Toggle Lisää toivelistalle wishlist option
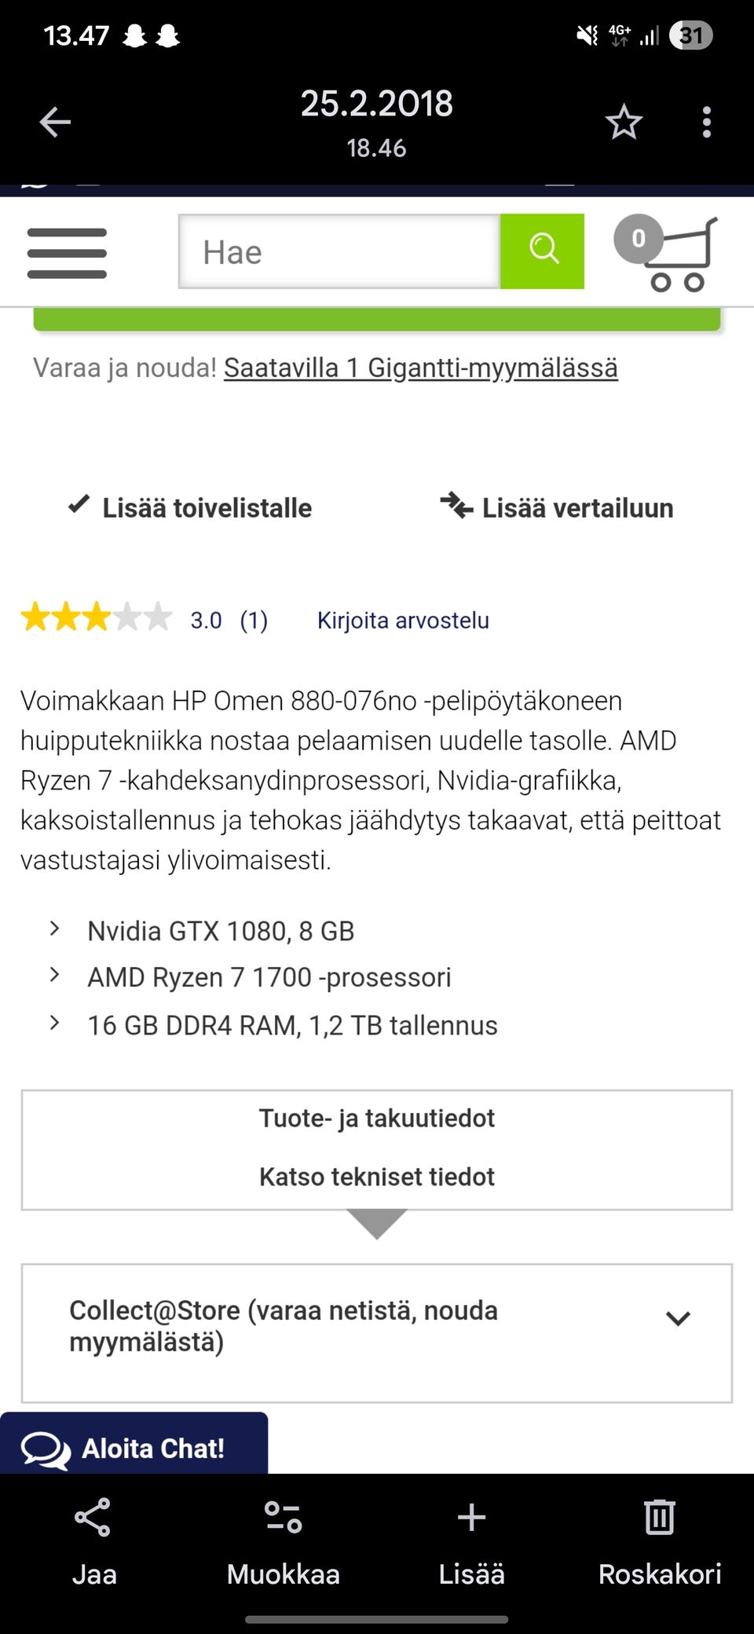The height and width of the screenshot is (1634, 754). point(191,507)
